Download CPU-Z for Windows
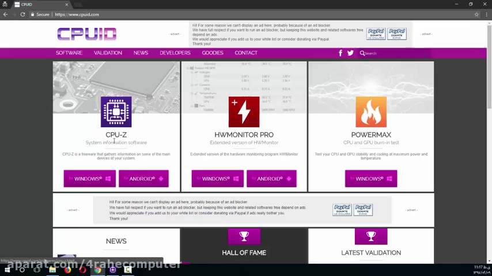Viewport: 492px width, 276px height. click(90, 179)
